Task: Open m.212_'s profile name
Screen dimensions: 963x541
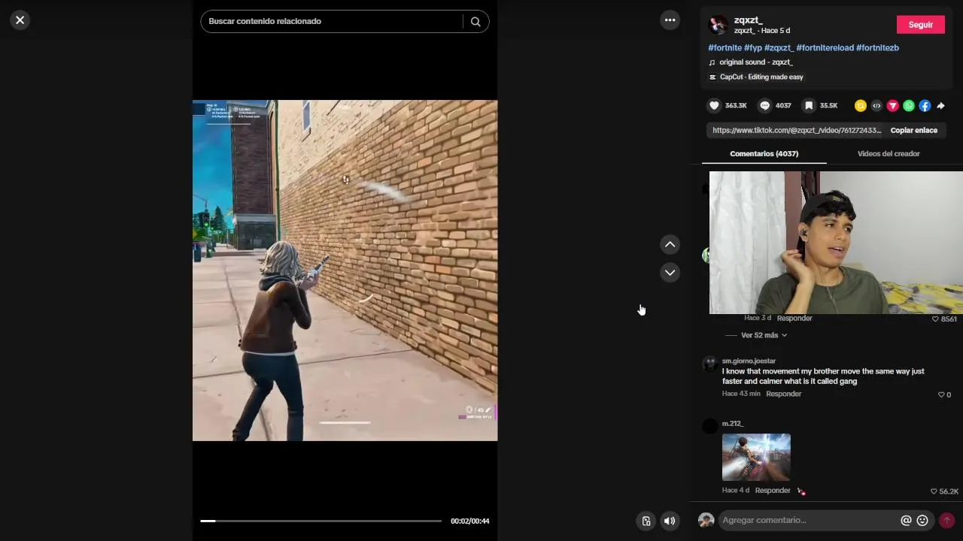Action: (x=733, y=424)
